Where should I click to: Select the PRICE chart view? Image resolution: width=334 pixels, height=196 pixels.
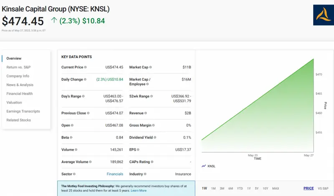click(309, 188)
